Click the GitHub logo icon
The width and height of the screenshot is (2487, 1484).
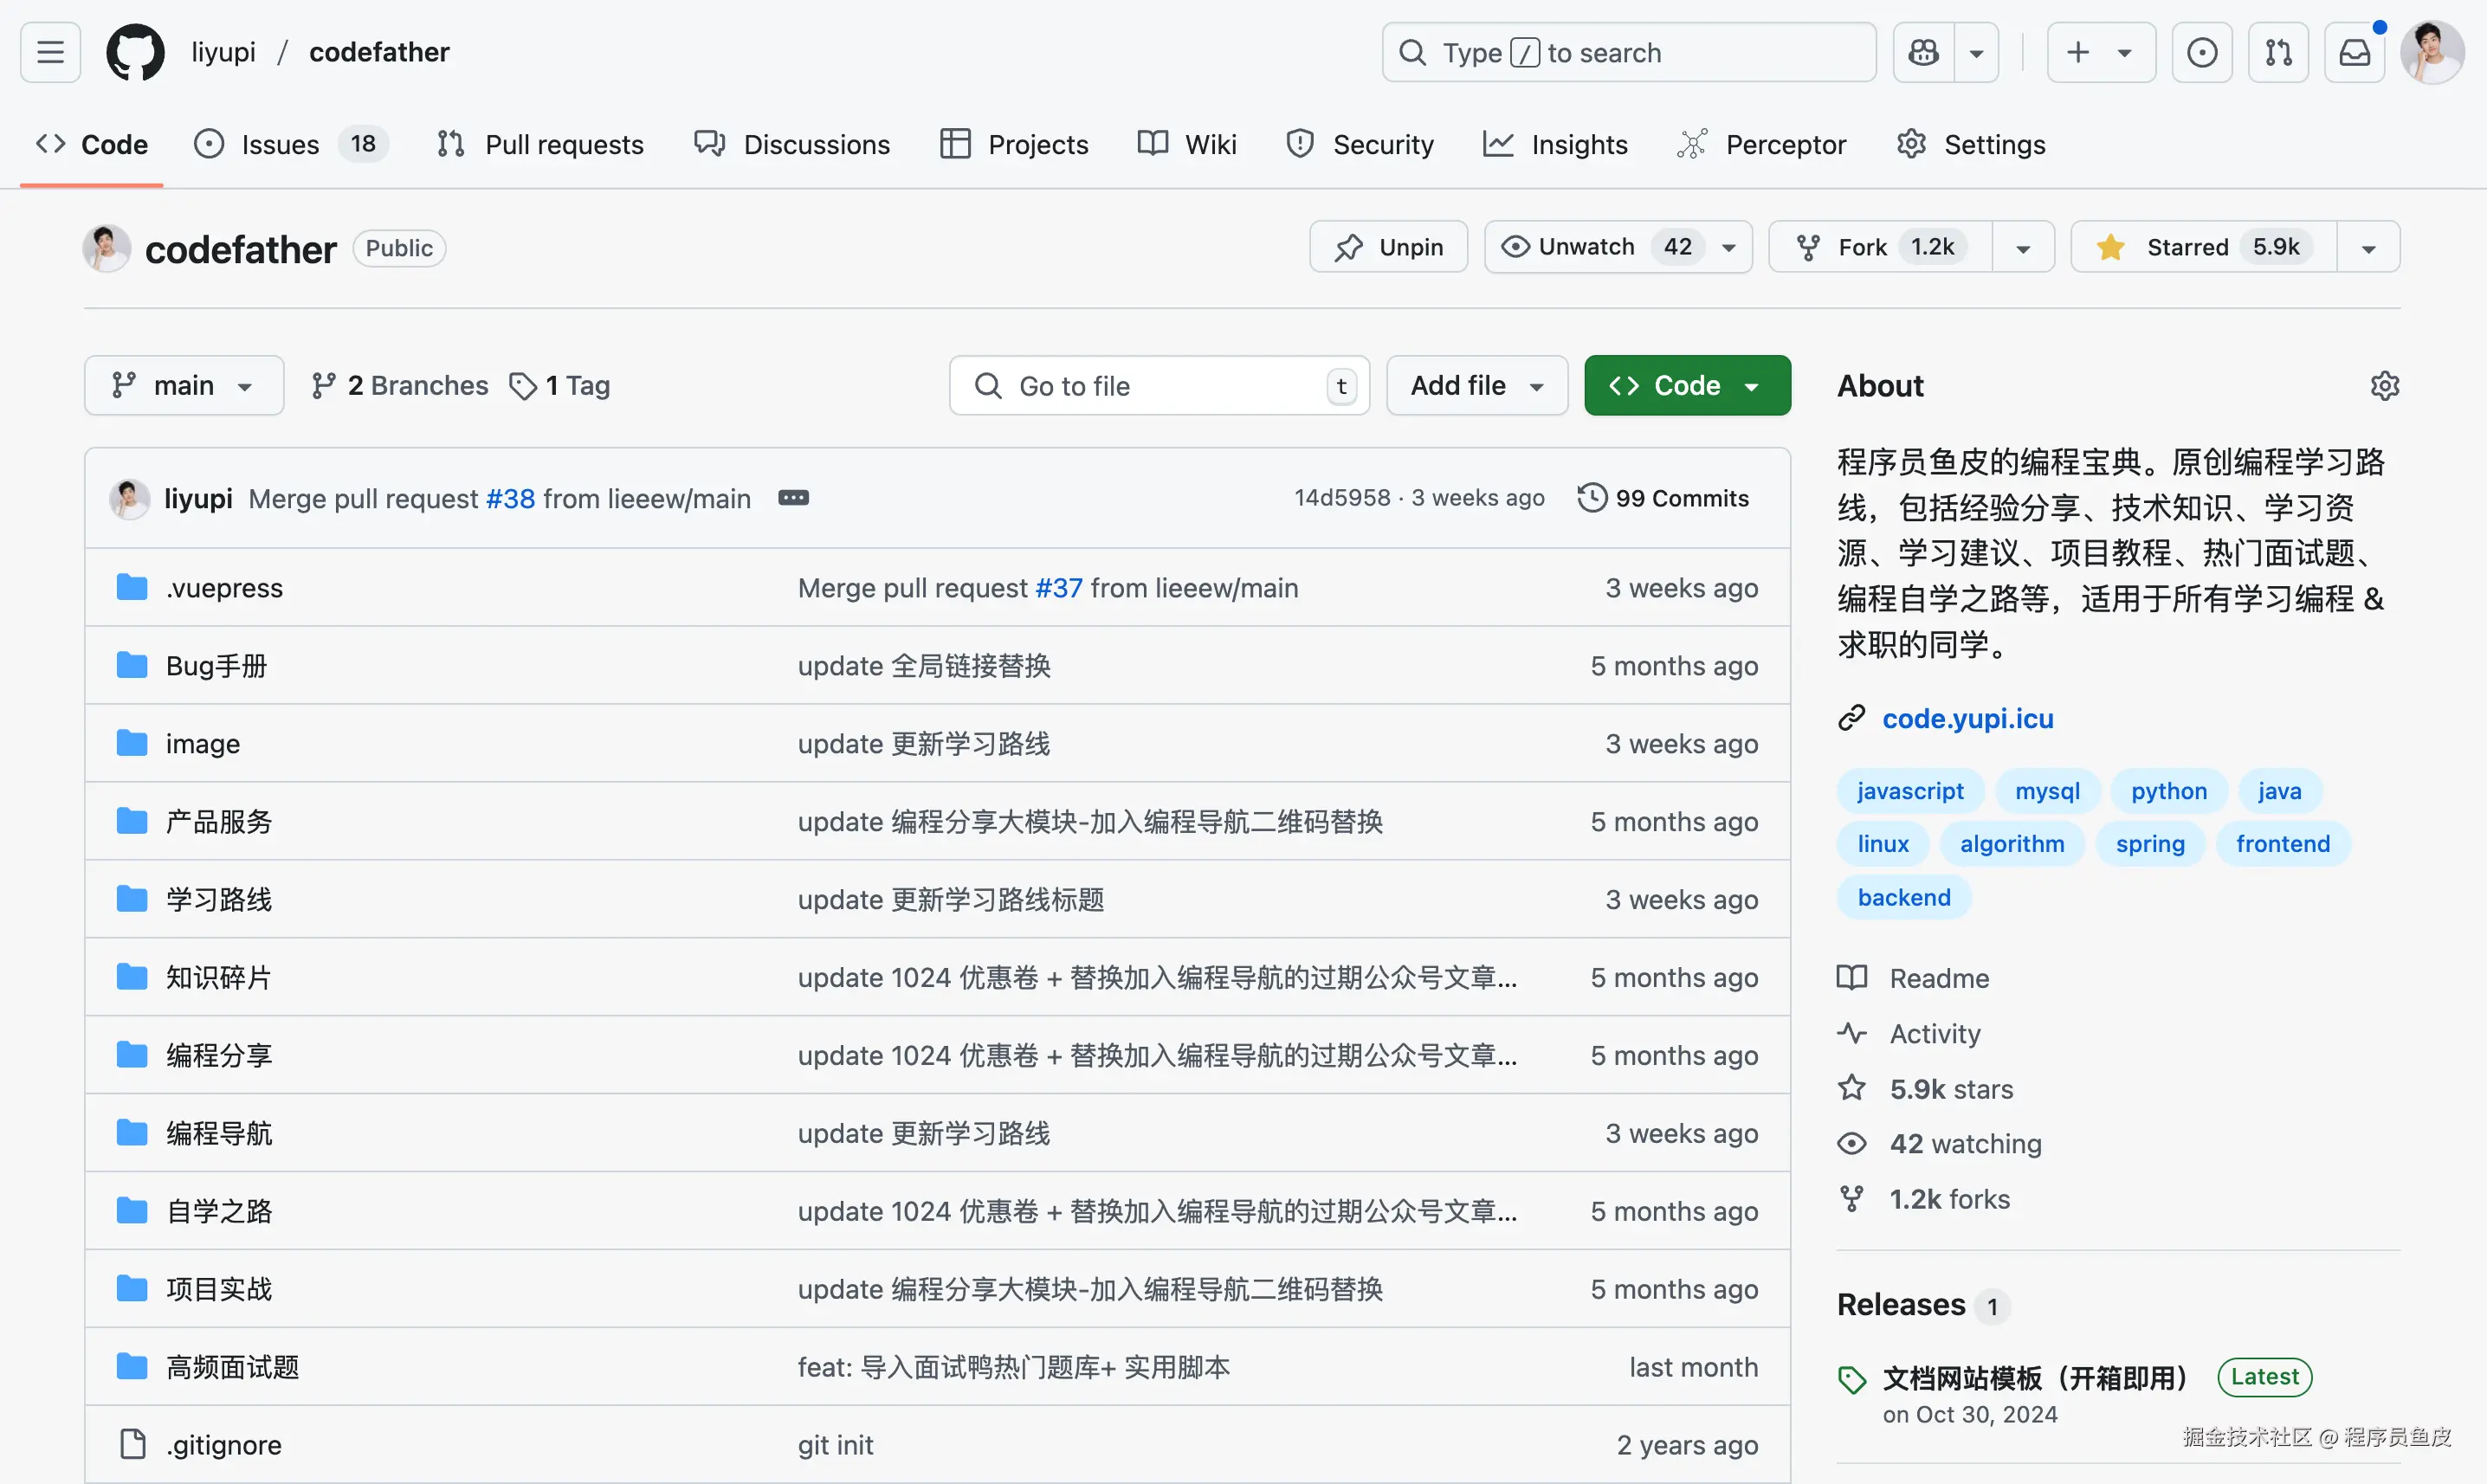135,52
